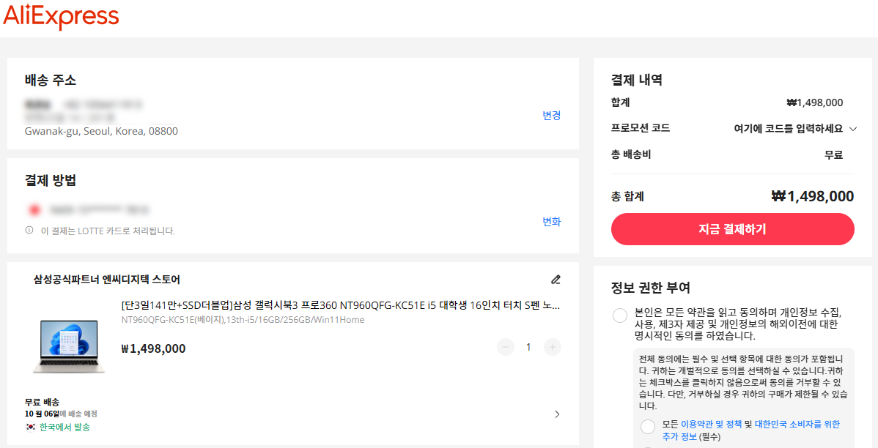This screenshot has height=448, width=878.
Task: Expand the promotion code dropdown
Action: click(853, 129)
